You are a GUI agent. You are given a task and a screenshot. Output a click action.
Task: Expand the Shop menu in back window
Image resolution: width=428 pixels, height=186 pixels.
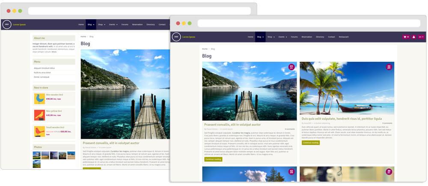[101, 24]
